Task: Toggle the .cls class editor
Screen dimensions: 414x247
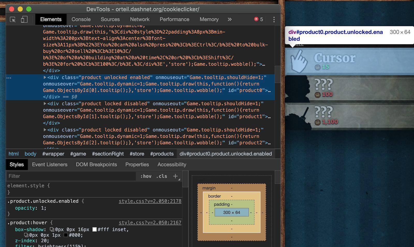Action: point(162,176)
